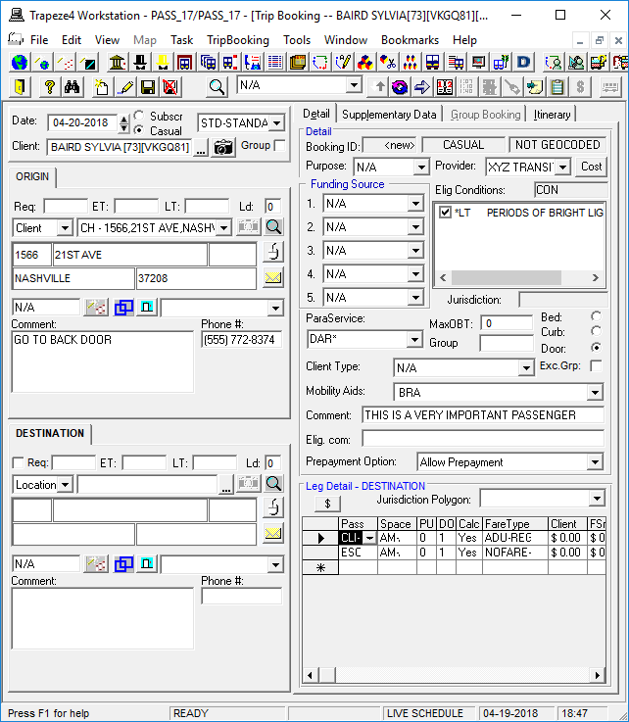The image size is (629, 722).
Task: Click the Cost button
Action: click(x=591, y=167)
